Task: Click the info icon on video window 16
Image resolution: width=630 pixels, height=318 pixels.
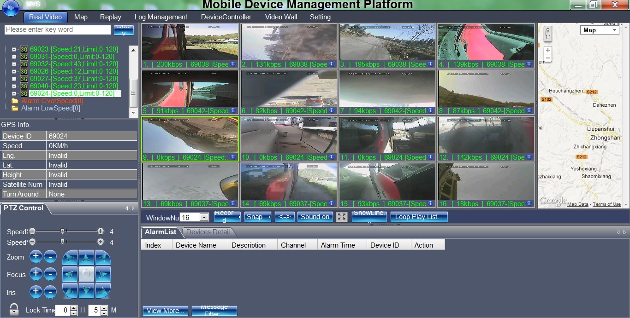Action: tap(529, 203)
